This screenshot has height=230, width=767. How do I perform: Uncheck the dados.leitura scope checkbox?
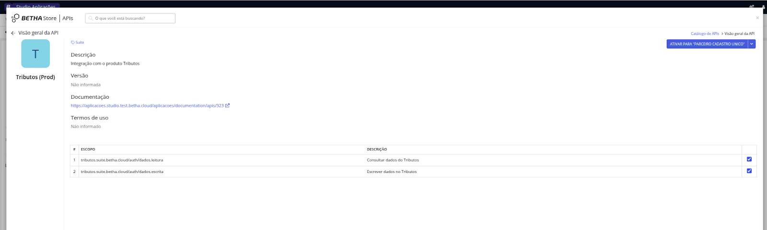pos(749,160)
